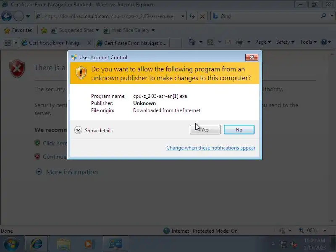This screenshot has width=336, height=252.
Task: Close the first Certificate Error tab
Action: pyautogui.click(x=89, y=43)
